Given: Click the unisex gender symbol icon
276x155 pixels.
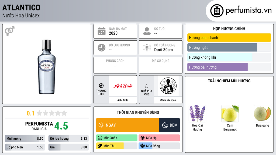Looking at the screenshot, I should pyautogui.click(x=10, y=31).
